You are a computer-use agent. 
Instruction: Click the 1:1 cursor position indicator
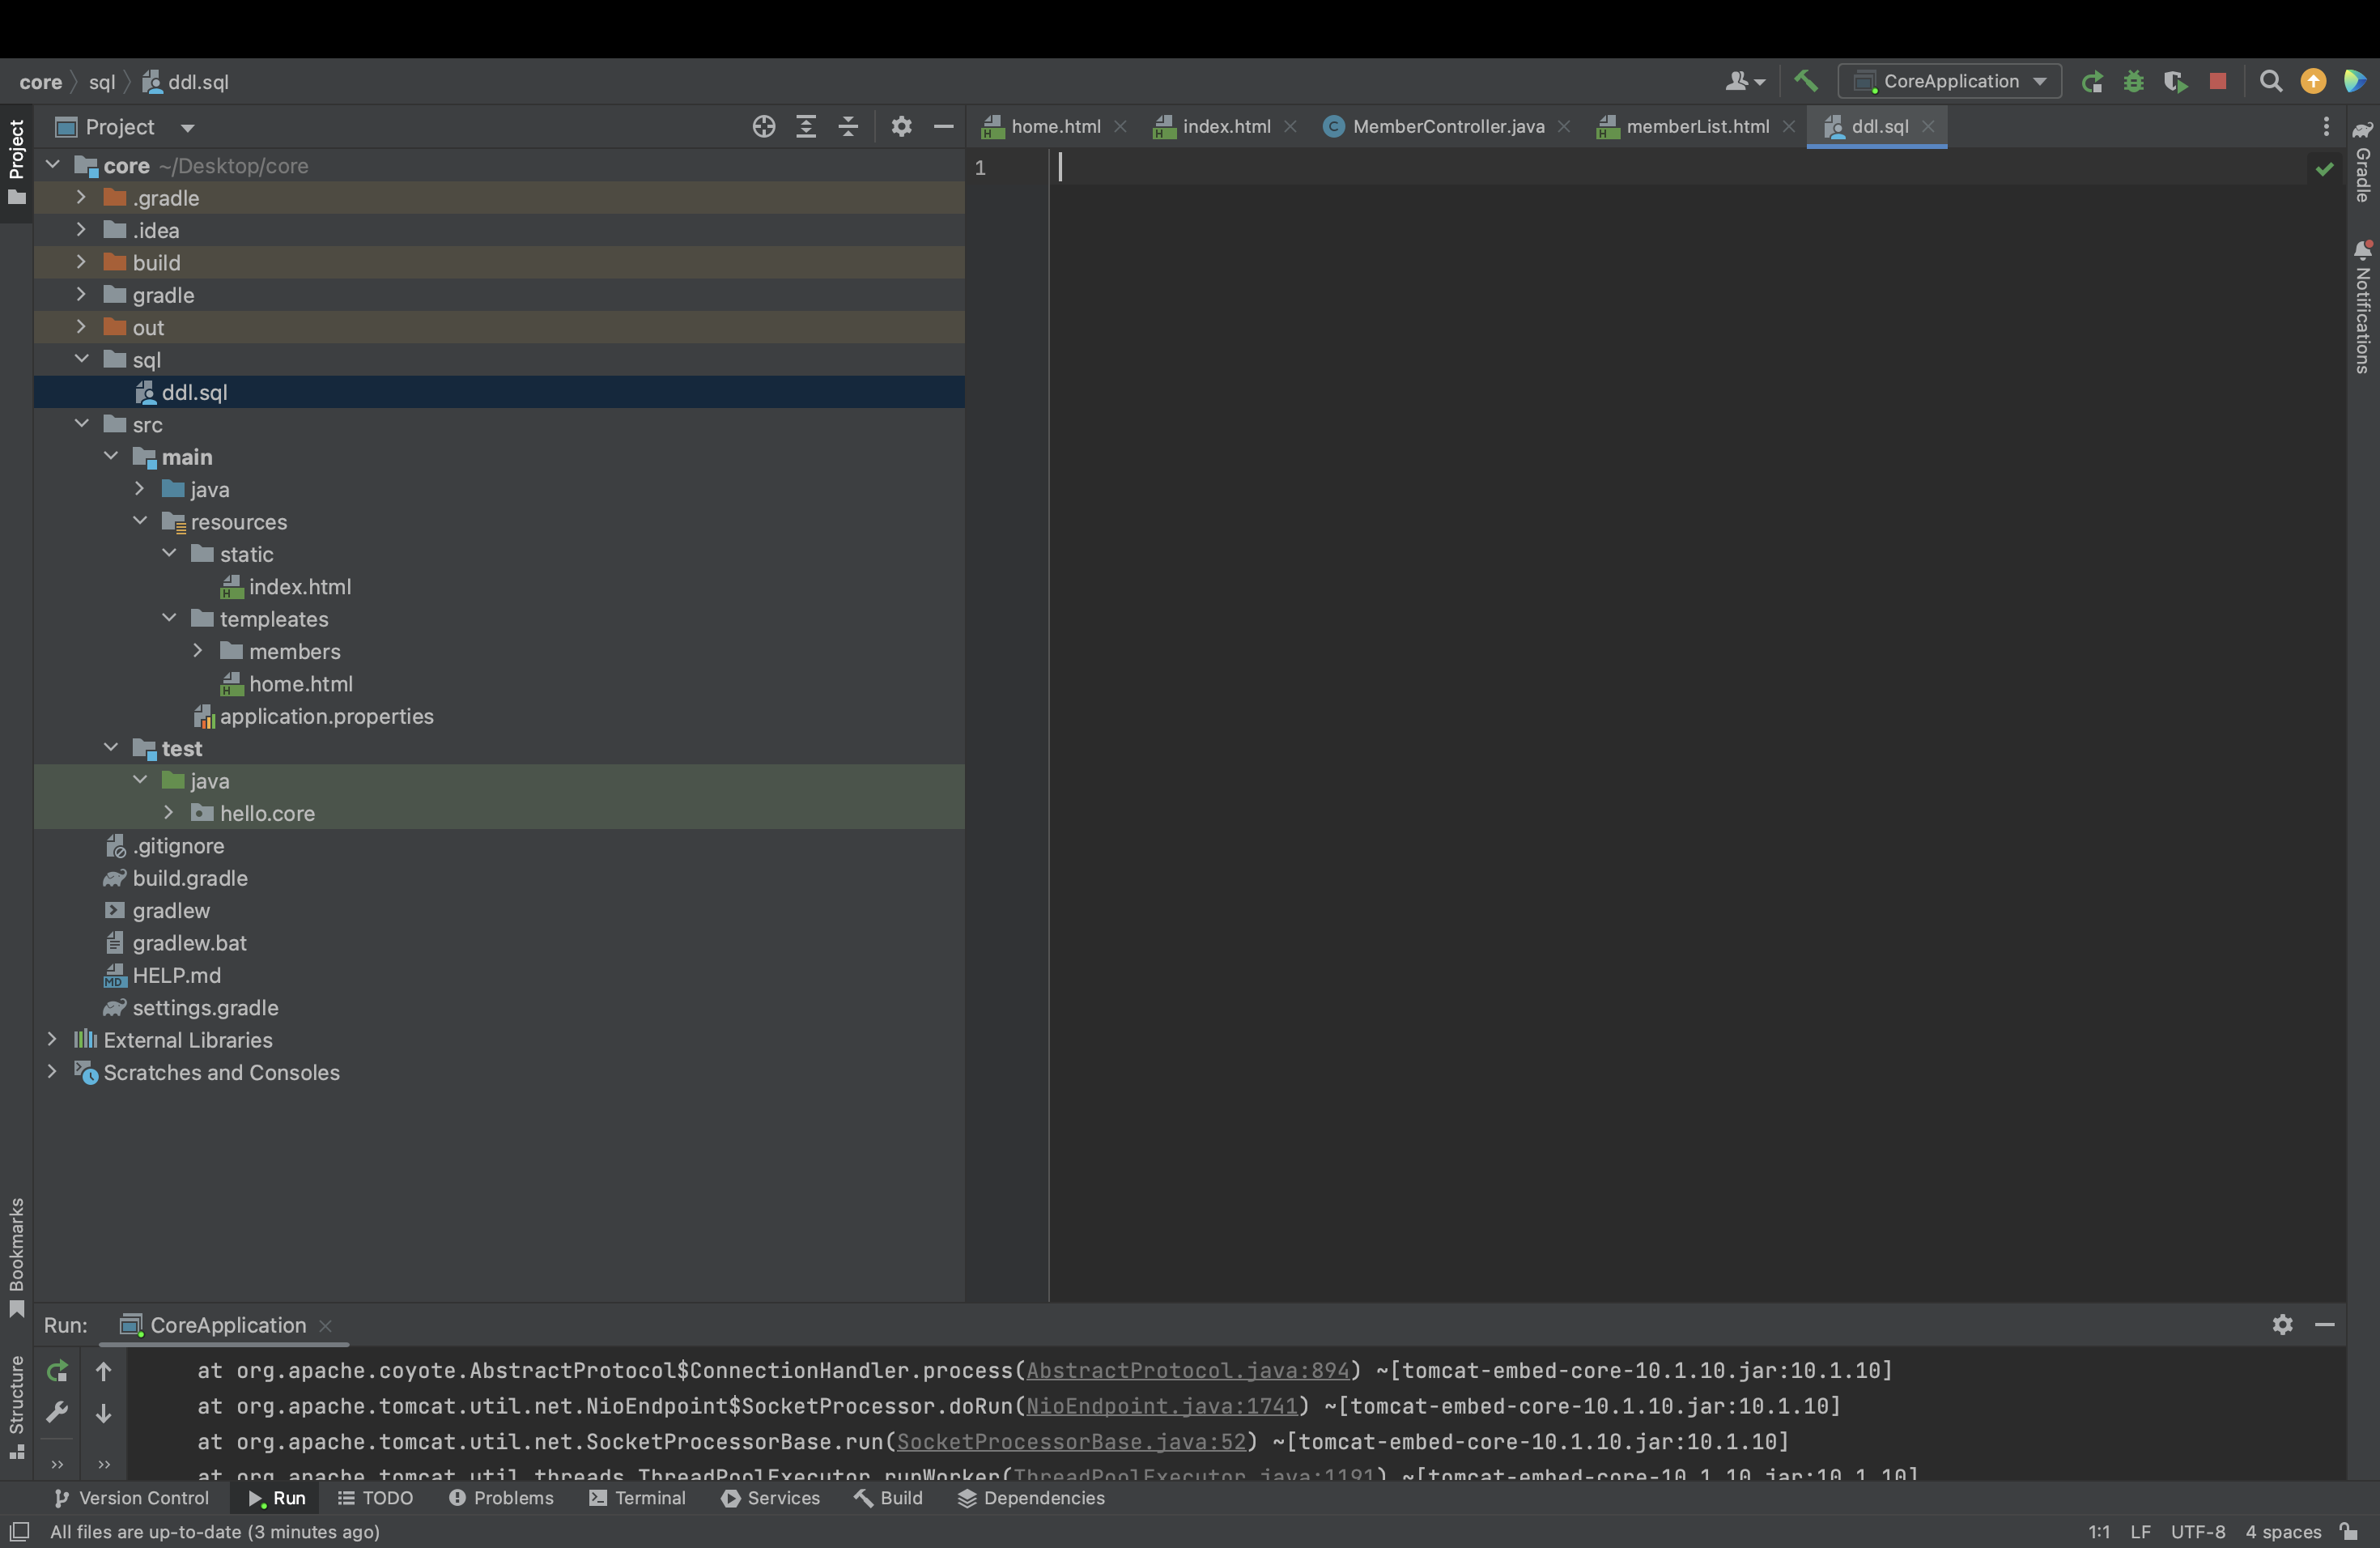point(2099,1532)
